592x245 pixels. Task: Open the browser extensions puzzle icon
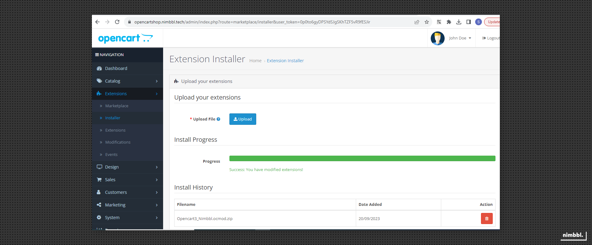449,22
